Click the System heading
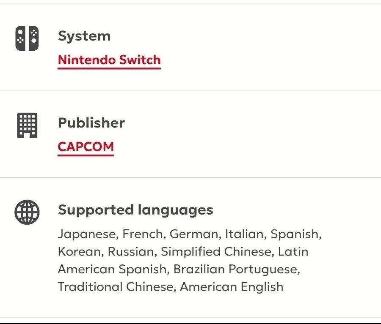Viewport: 381px width, 324px height. tap(84, 36)
